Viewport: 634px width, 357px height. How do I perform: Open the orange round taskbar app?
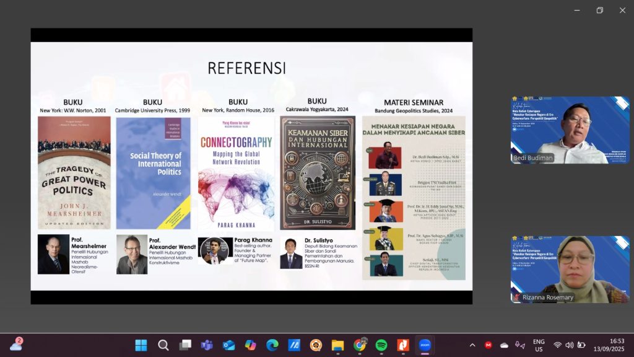[x=316, y=345]
